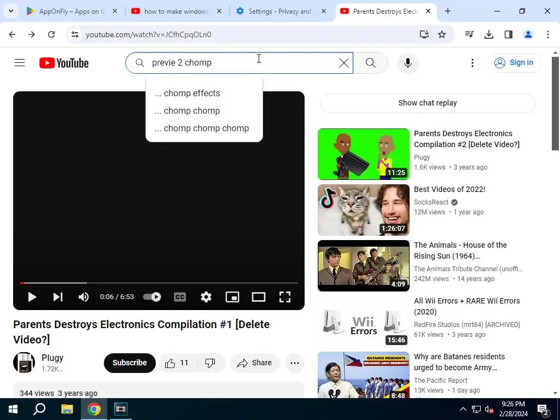Image resolution: width=560 pixels, height=420 pixels.
Task: Seek on the video progress bar
Action: 159,283
